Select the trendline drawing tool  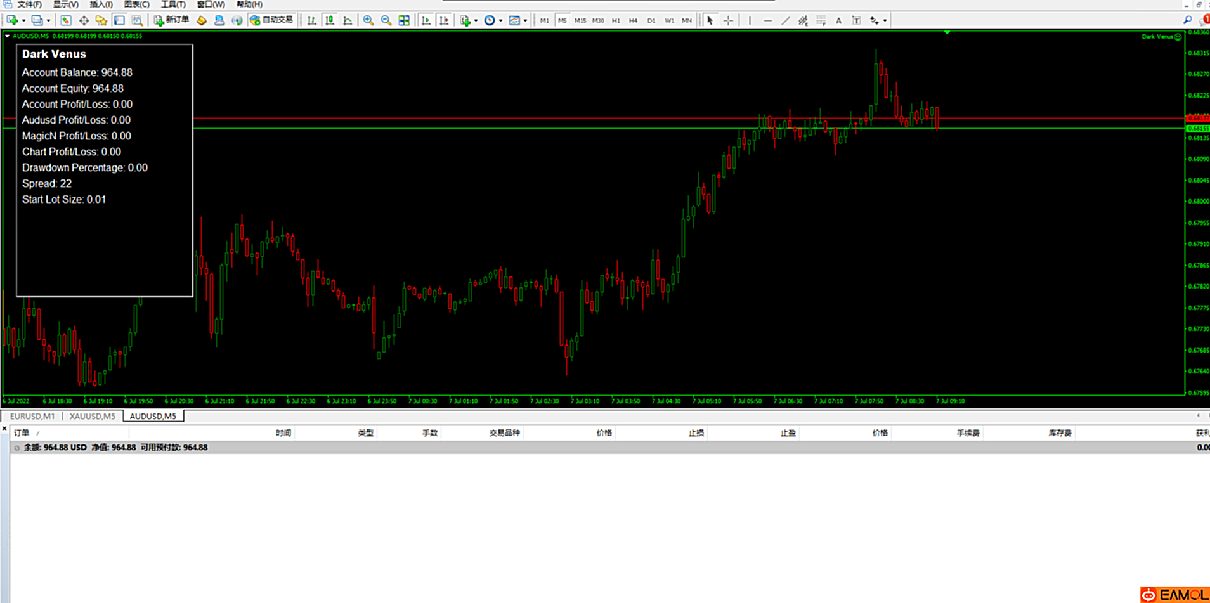click(785, 20)
